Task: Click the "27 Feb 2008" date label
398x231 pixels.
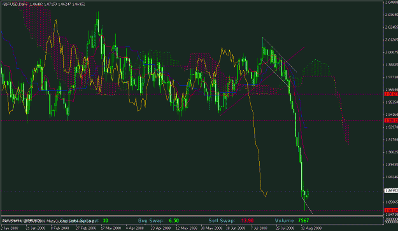Action: pos(85,228)
